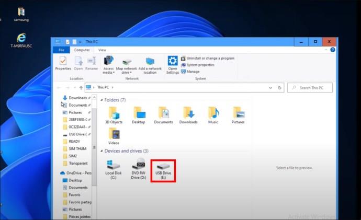Viewport: 361px width, 220px height.
Task: Switch to the View ribbon tab
Action: 102,50
